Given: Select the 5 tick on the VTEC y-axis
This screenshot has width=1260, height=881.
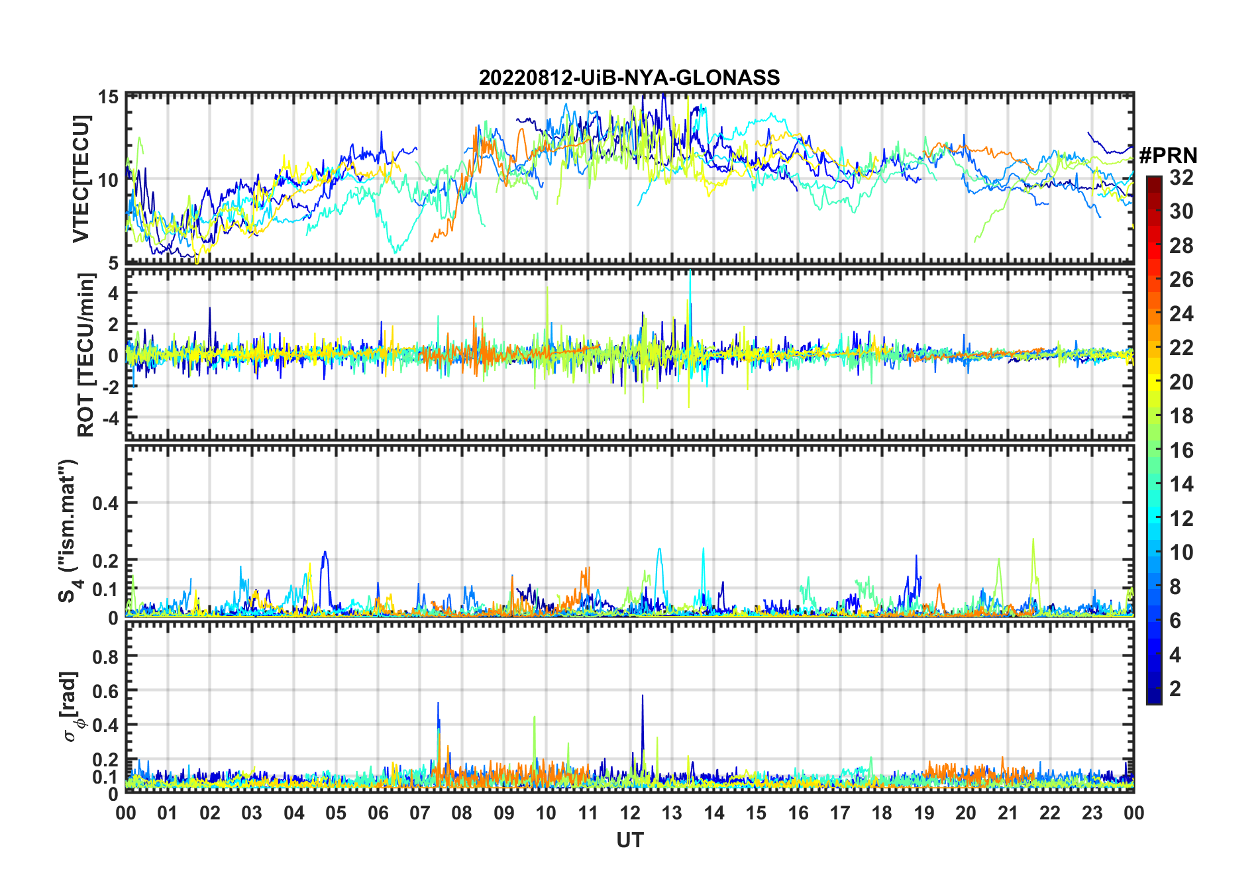Looking at the screenshot, I should pyautogui.click(x=114, y=264).
